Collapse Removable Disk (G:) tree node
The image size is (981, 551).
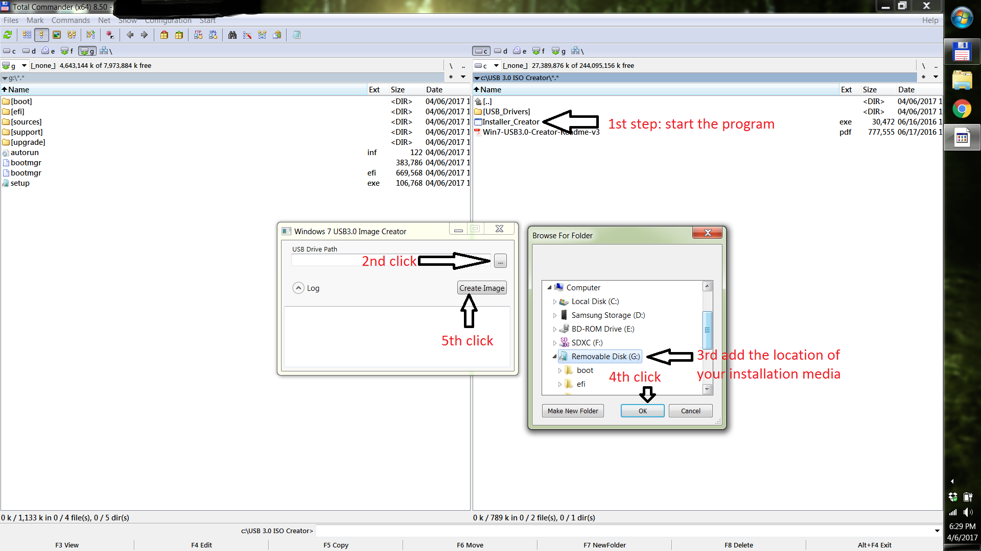click(554, 357)
